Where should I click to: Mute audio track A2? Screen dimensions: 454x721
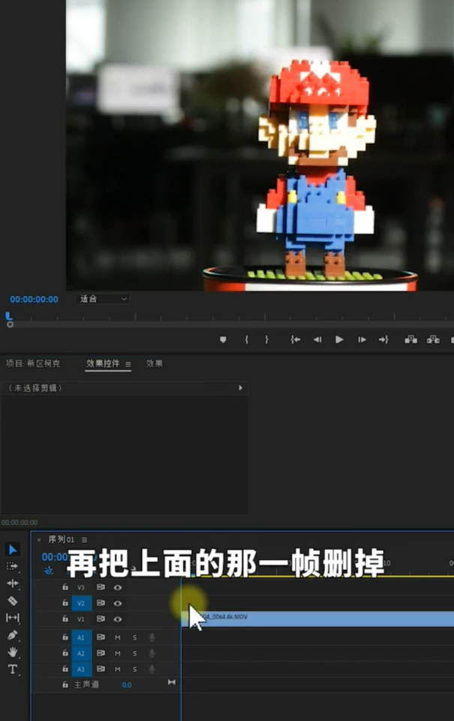(x=118, y=653)
